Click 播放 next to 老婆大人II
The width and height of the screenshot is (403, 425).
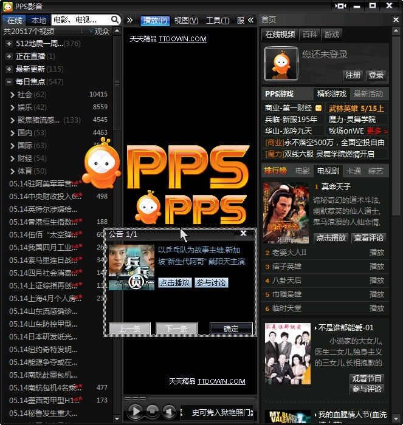[x=377, y=253]
